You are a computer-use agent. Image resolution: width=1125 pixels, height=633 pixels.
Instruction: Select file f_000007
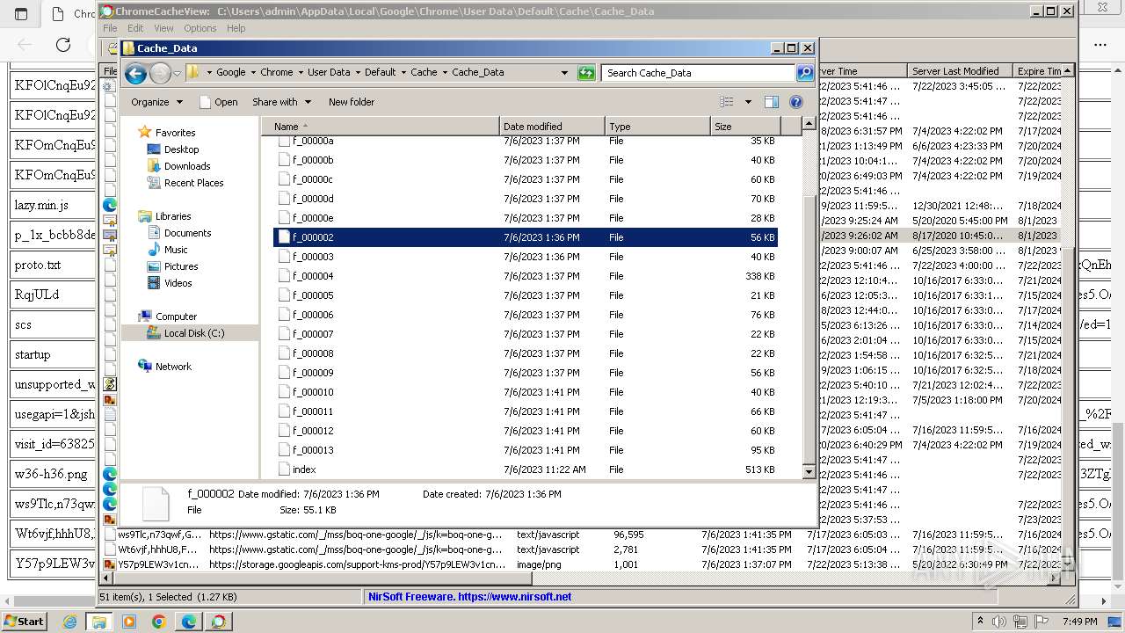click(313, 334)
